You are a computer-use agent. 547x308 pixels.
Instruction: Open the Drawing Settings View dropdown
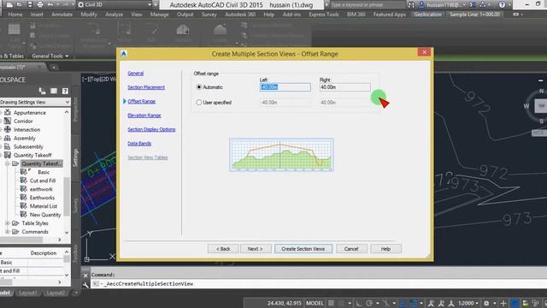[35, 102]
